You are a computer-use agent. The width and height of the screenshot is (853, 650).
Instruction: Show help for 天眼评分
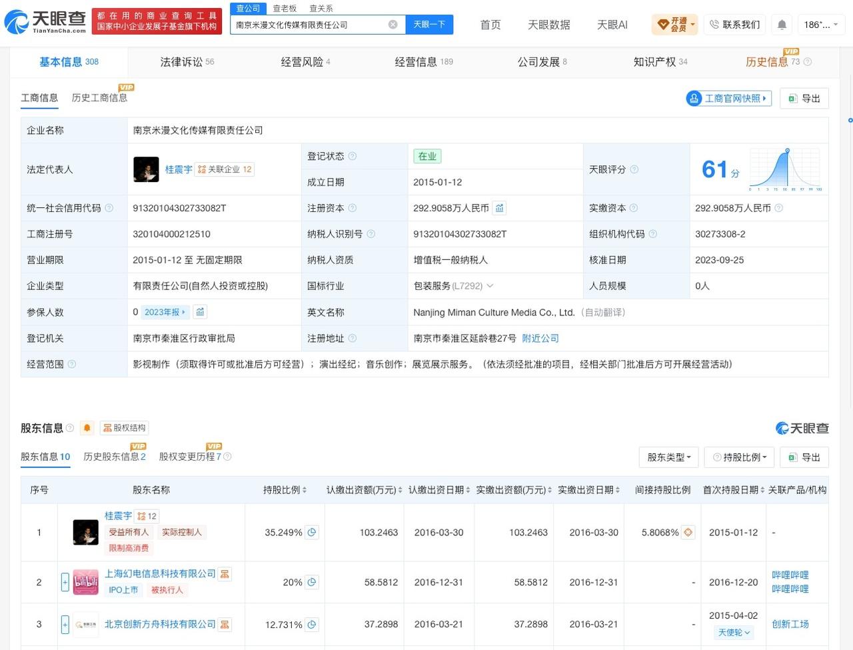click(634, 169)
